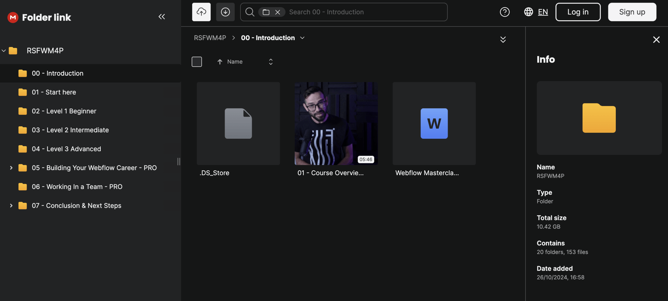Image resolution: width=668 pixels, height=301 pixels.
Task: Click the search magnifier icon
Action: (x=249, y=12)
